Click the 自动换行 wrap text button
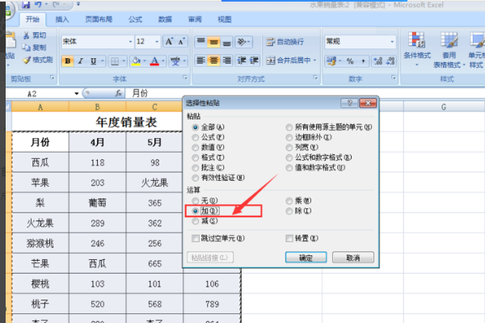The image size is (485, 323). [285, 42]
